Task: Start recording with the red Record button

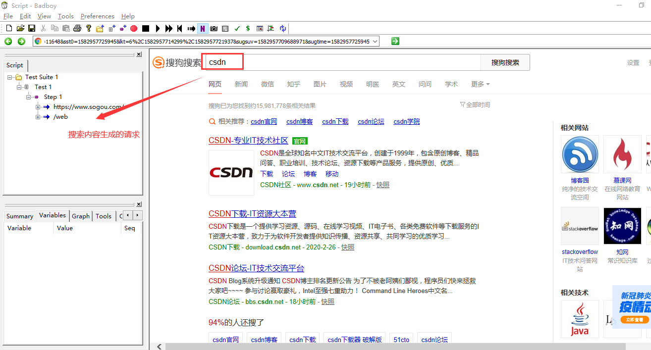Action: pyautogui.click(x=134, y=28)
